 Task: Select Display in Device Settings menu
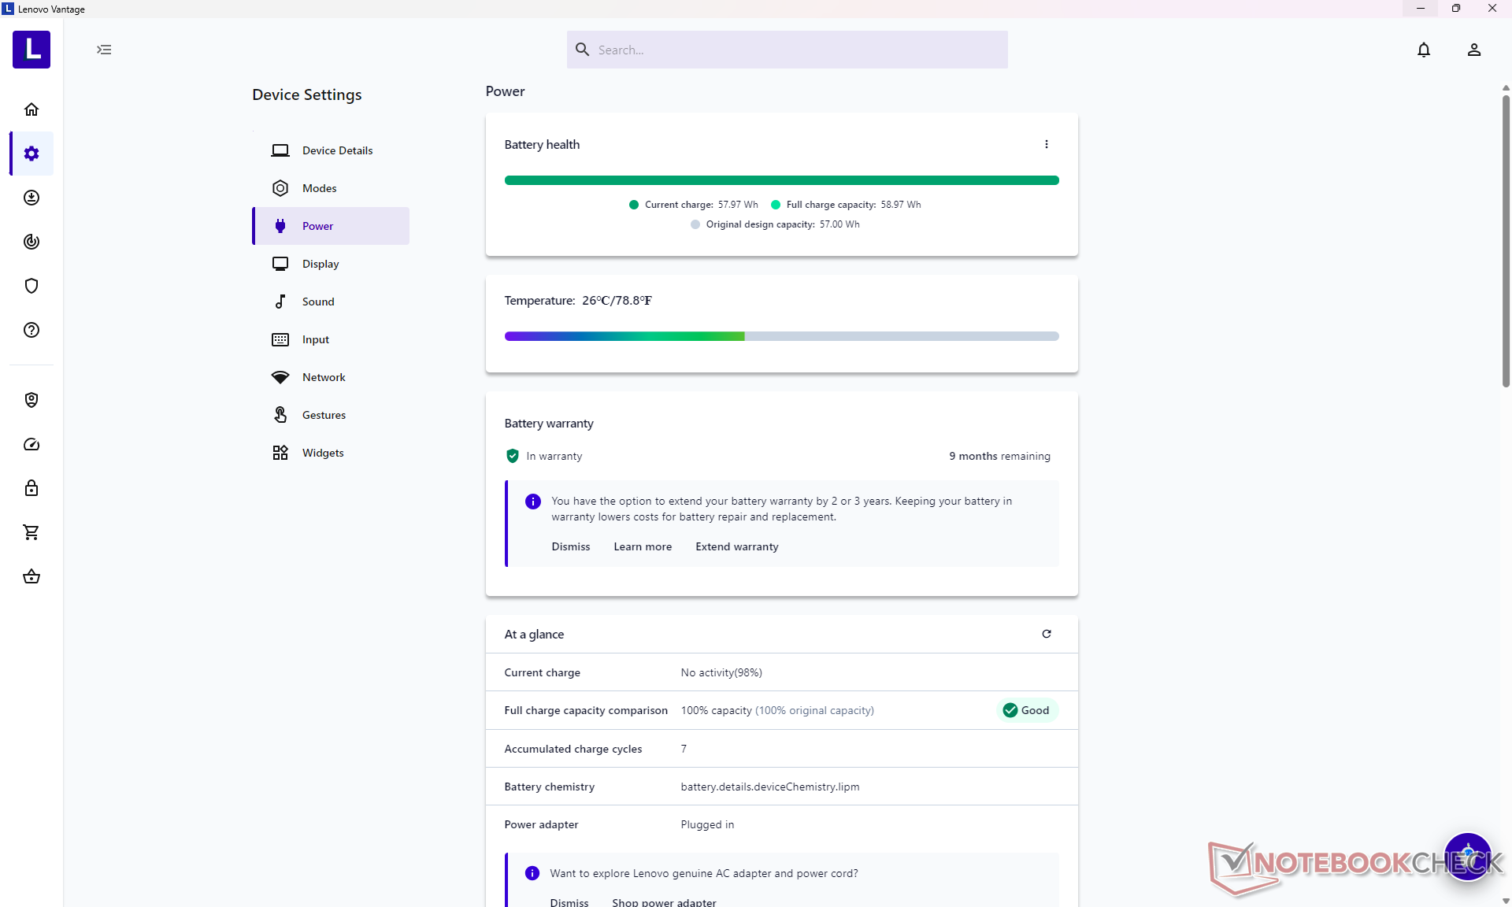320,264
